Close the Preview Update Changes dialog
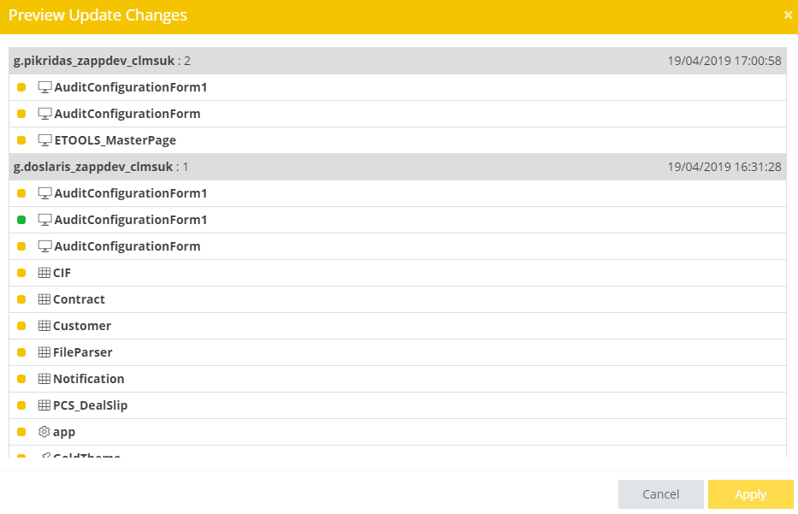 [788, 15]
